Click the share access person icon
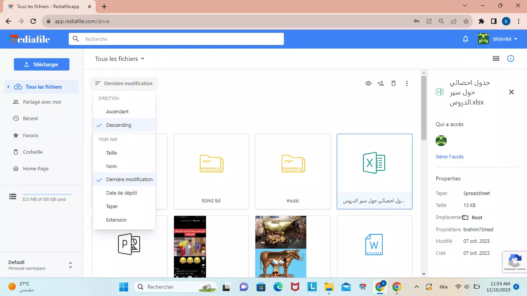The width and height of the screenshot is (527, 296). pos(381,83)
